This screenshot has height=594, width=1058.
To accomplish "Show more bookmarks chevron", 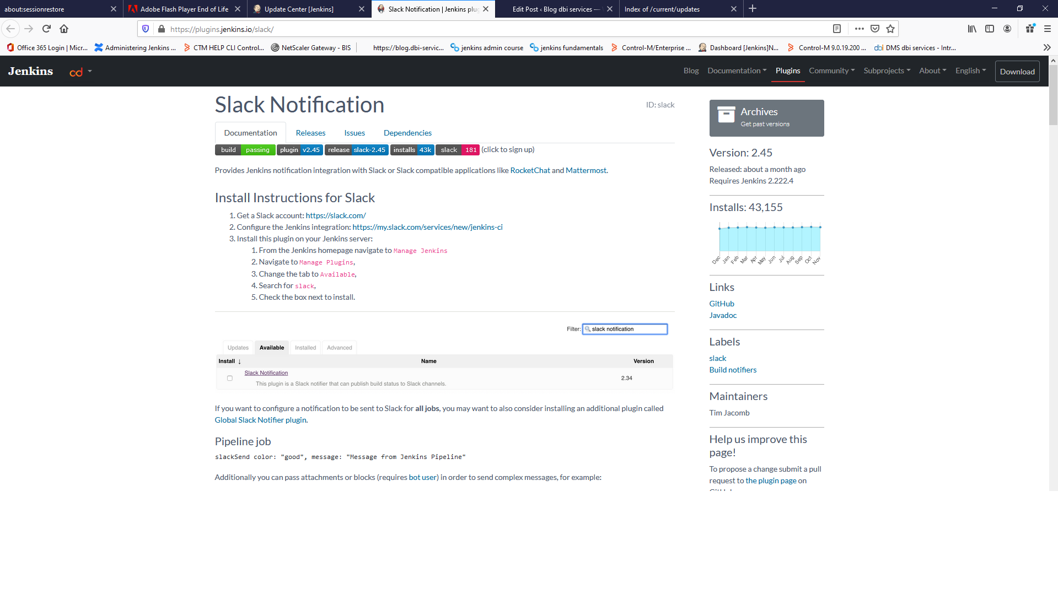I will click(x=1047, y=48).
